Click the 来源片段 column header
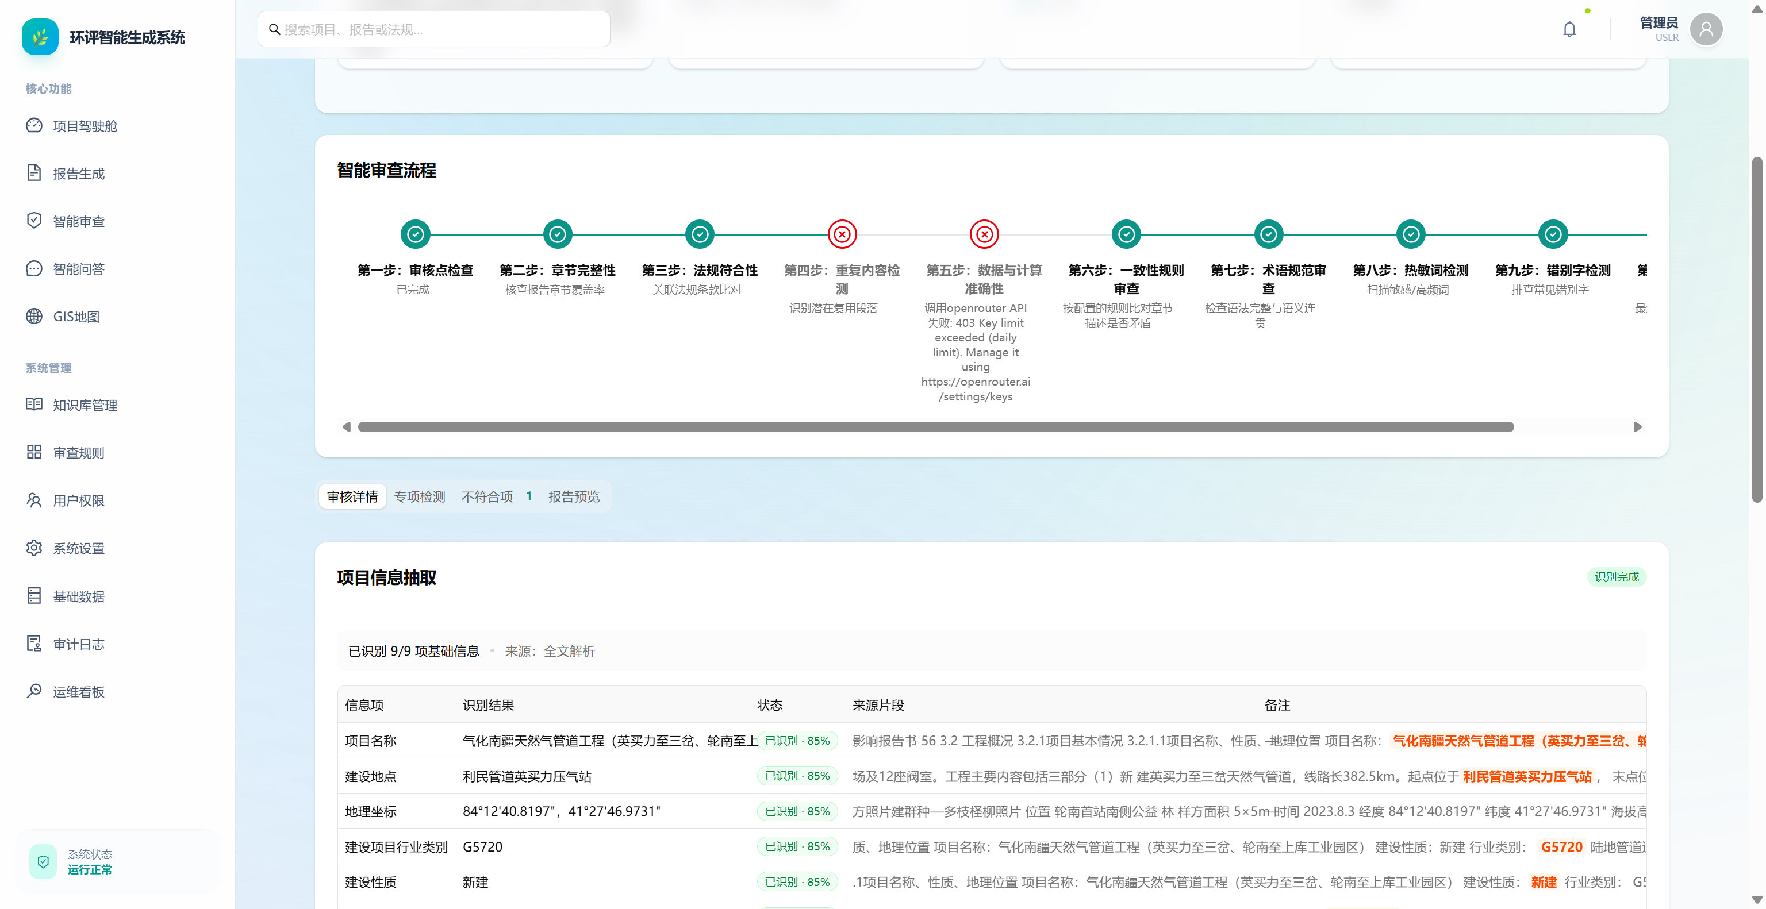The image size is (1766, 909). tap(878, 705)
